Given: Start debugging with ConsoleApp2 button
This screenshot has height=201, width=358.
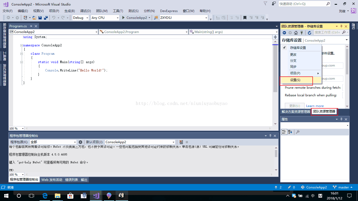Looking at the screenshot, I should pos(134,18).
